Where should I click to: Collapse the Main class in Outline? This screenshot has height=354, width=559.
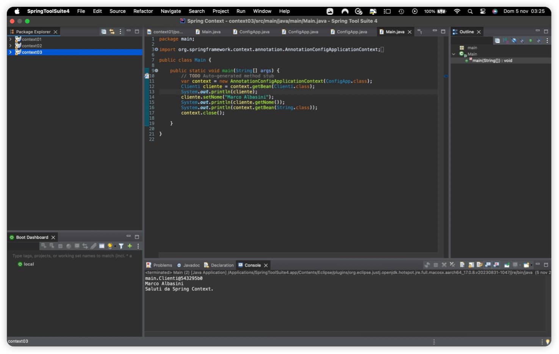point(454,54)
